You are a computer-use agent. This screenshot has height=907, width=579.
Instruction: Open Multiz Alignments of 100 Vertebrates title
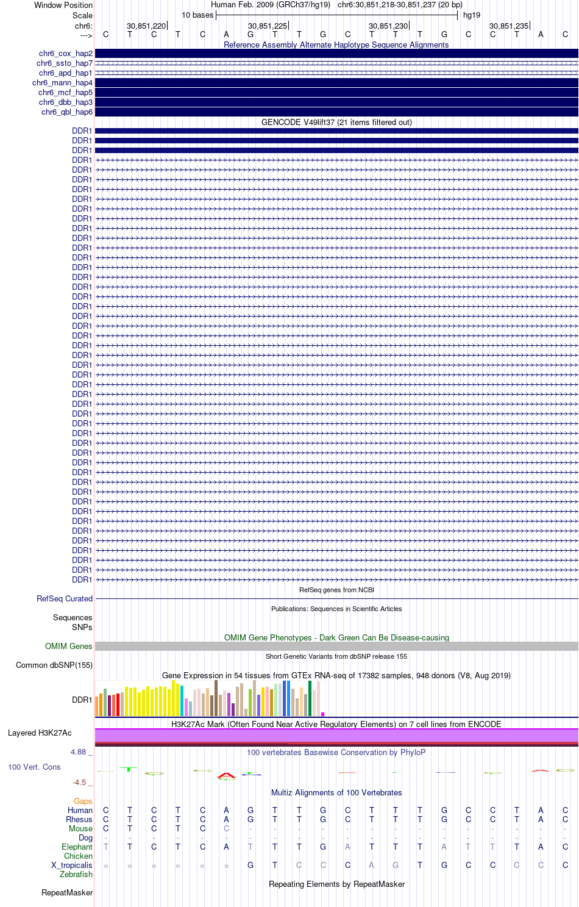[x=336, y=792]
